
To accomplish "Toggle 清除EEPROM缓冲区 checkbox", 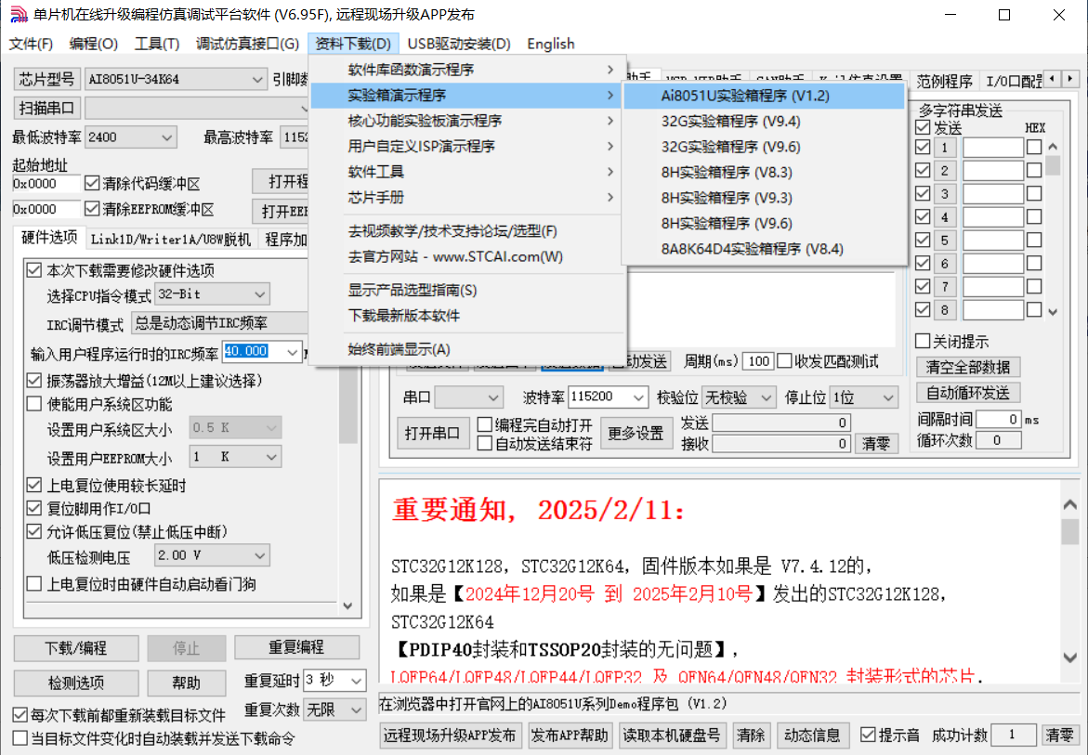I will pos(92,209).
